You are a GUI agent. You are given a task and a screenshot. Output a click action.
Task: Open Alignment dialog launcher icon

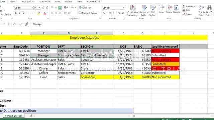(100, 19)
